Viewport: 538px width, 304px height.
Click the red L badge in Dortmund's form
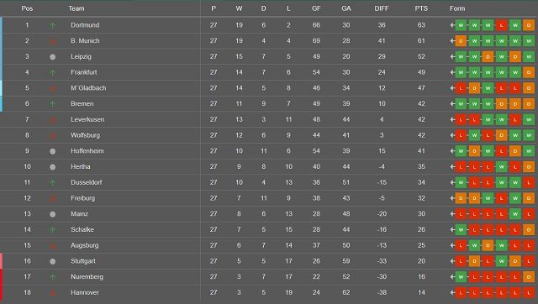pyautogui.click(x=501, y=25)
